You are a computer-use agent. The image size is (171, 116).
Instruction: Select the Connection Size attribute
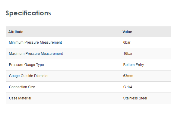click(22, 87)
